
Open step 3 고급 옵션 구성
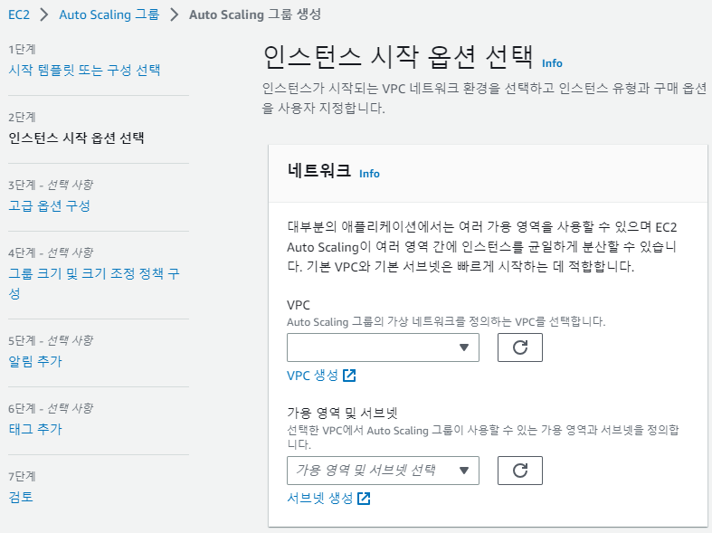coord(49,205)
